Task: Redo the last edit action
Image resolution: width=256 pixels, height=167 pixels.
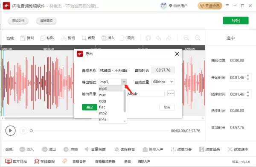Action: point(169,38)
